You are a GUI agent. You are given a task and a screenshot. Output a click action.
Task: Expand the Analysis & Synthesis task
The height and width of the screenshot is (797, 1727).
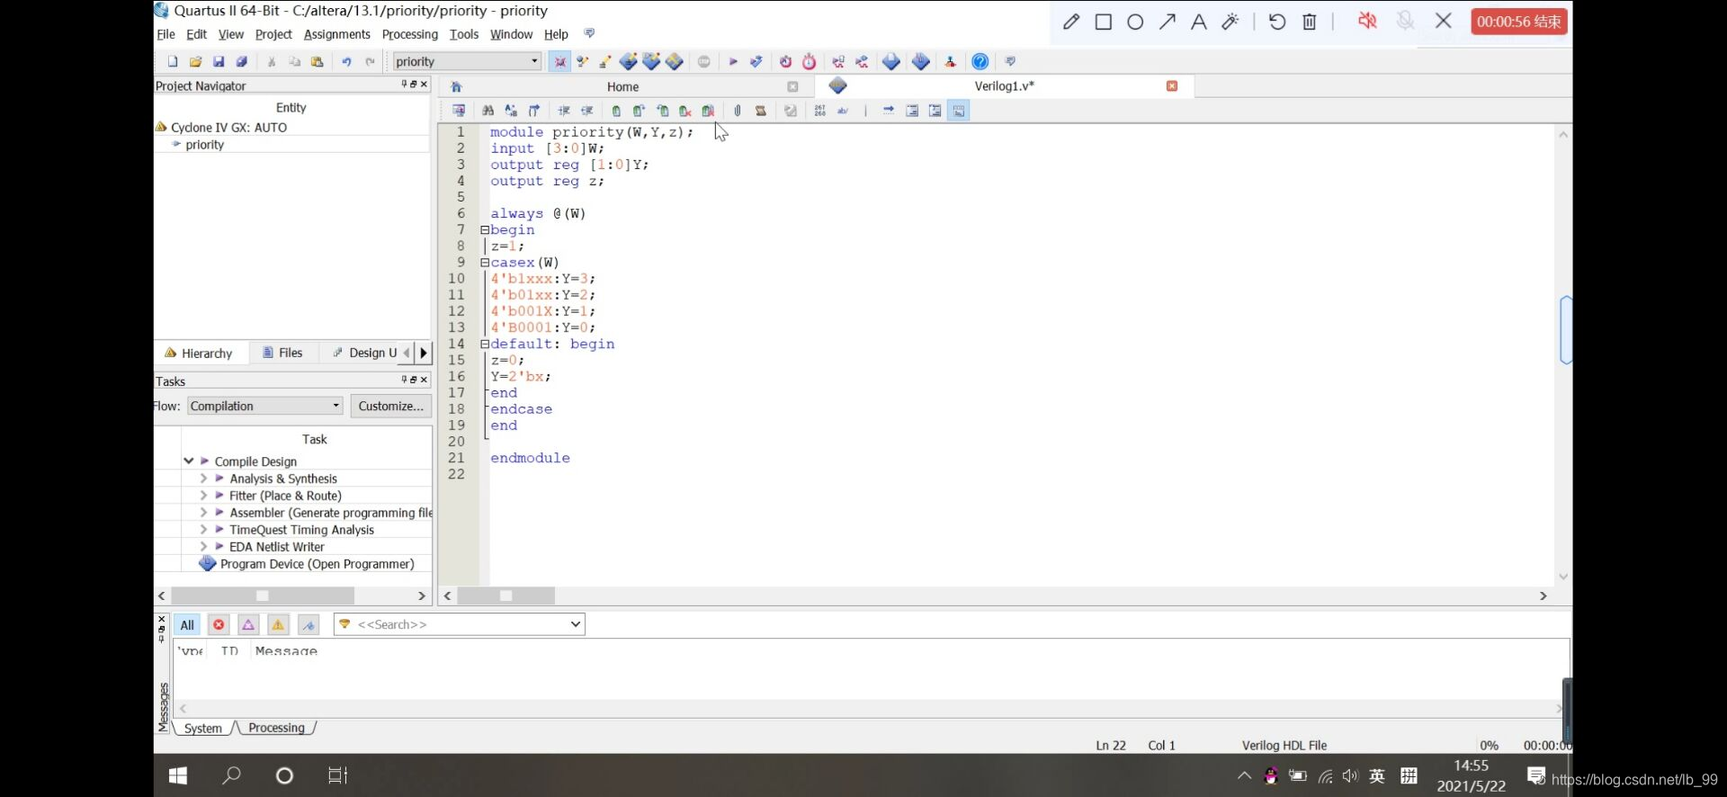tap(203, 479)
